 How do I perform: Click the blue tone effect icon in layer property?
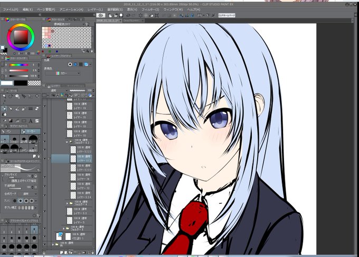click(x=75, y=64)
